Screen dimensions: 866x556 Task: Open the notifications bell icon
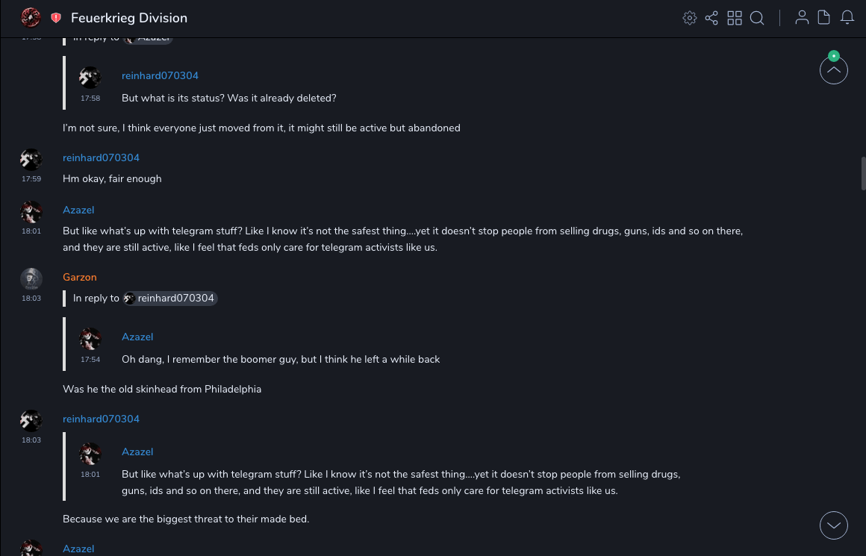pos(847,18)
